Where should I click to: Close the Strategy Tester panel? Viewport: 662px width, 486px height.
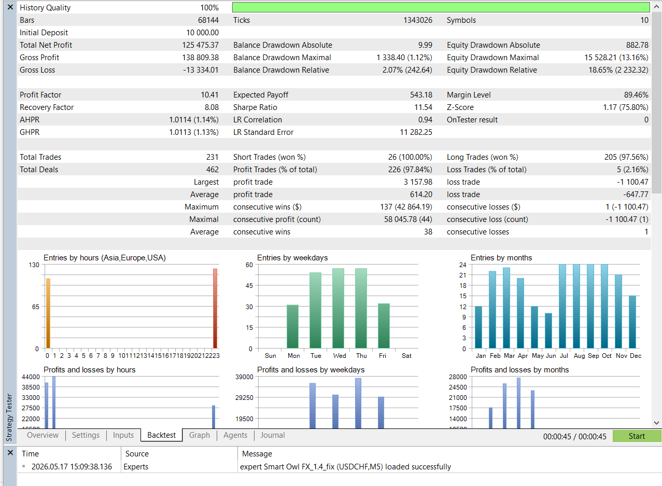pos(10,7)
